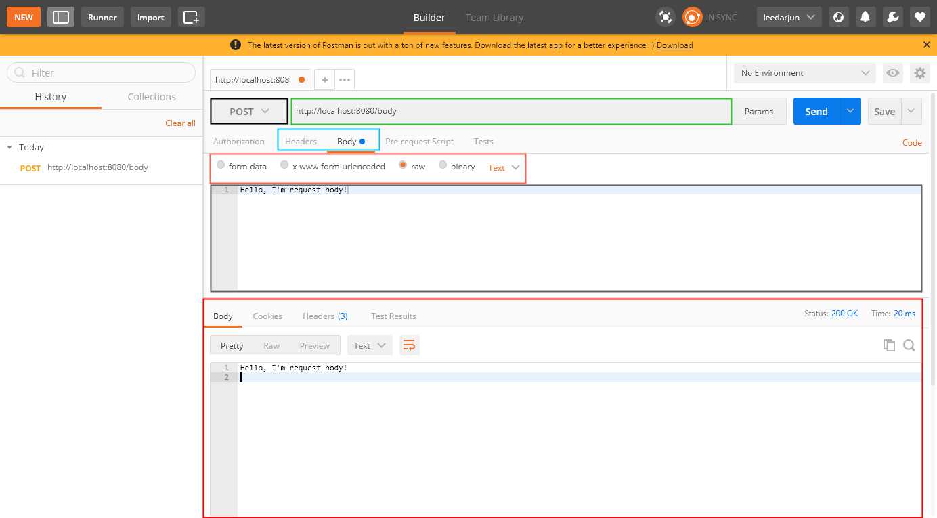Open the orange Text content-type dropdown

tap(504, 167)
